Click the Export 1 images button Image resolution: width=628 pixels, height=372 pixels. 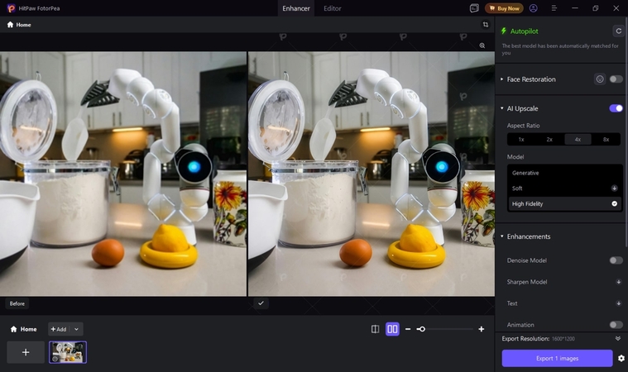[557, 358]
